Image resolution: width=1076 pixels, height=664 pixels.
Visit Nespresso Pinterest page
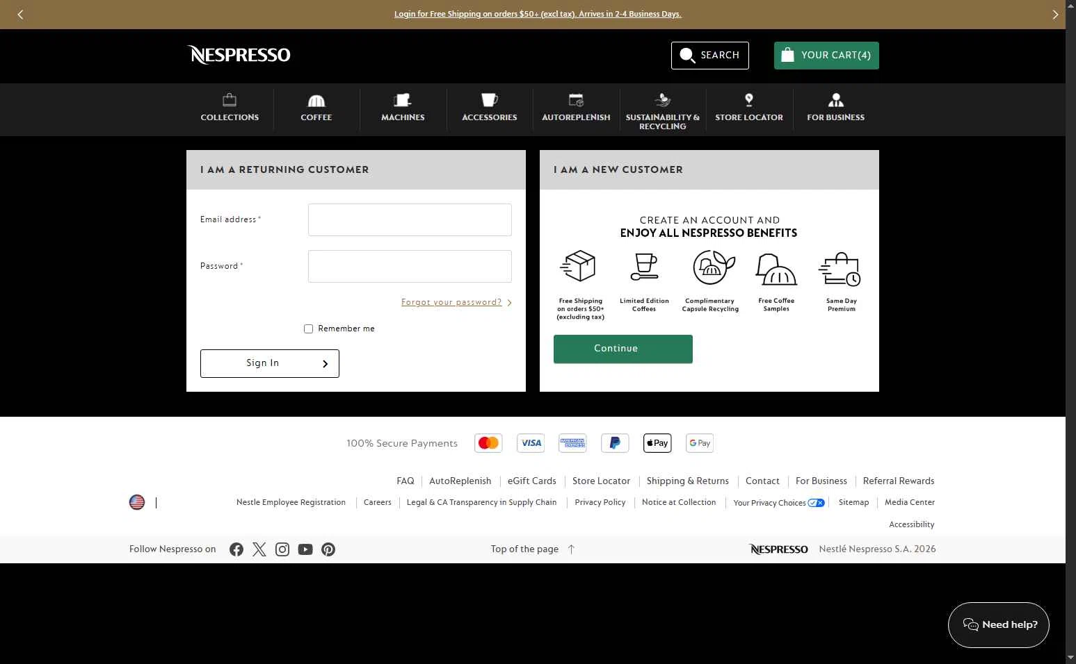(x=328, y=549)
